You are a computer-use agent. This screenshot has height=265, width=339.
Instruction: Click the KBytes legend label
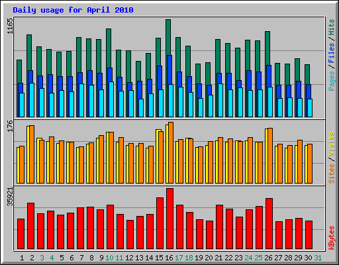331,237
